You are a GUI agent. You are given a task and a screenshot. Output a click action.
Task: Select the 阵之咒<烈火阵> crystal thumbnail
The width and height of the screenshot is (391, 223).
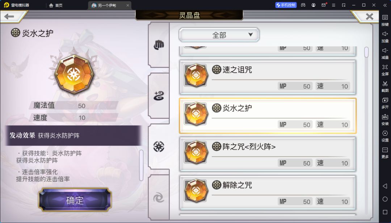point(196,152)
